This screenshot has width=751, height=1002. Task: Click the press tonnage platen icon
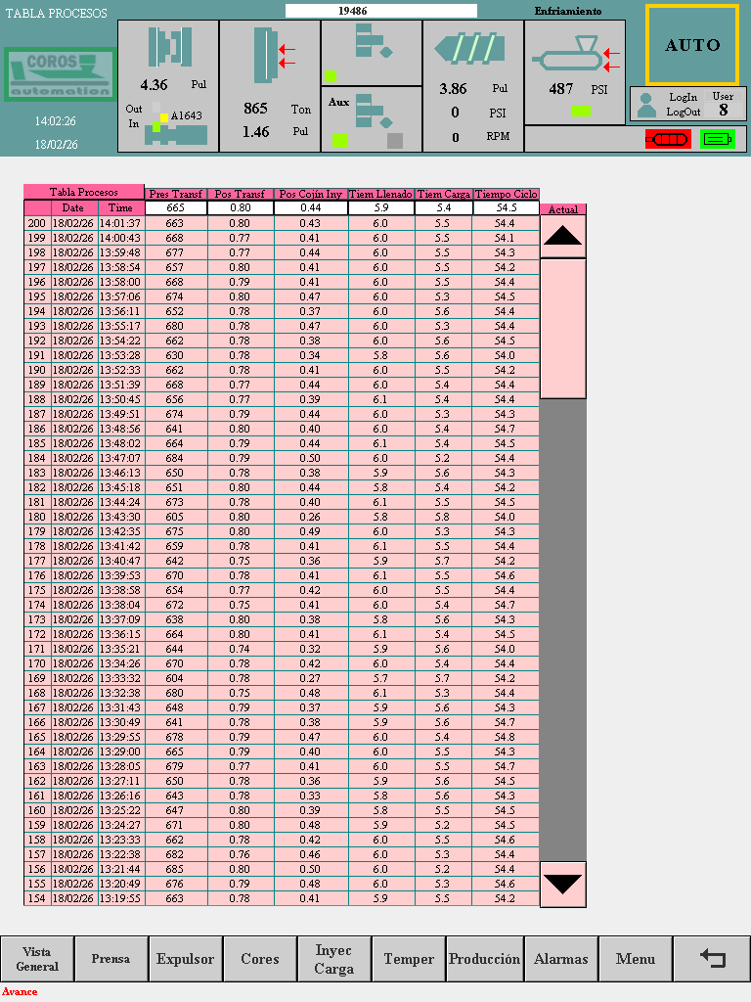pos(263,56)
